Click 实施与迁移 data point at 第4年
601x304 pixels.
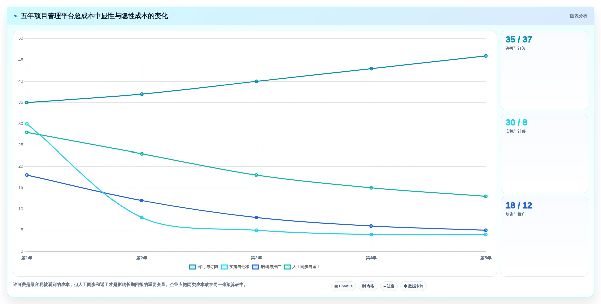point(371,235)
